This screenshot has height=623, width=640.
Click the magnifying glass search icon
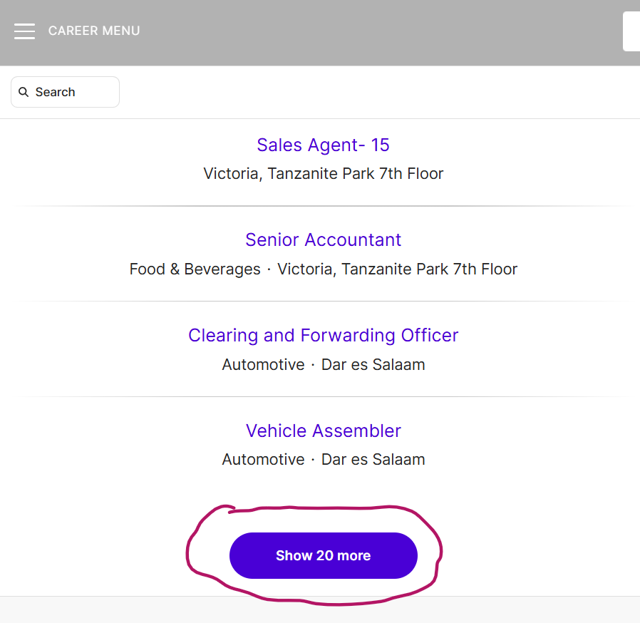[x=24, y=92]
